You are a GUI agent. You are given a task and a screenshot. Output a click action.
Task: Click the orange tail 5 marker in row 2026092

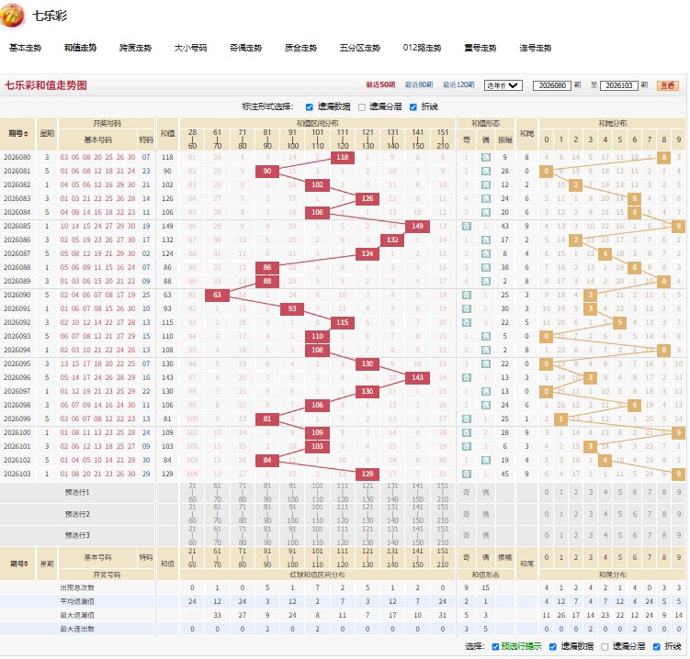pos(619,322)
